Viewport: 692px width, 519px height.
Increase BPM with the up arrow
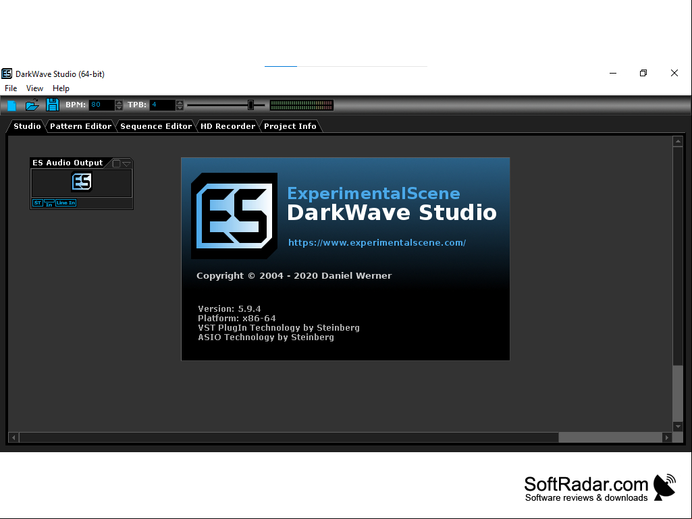119,103
